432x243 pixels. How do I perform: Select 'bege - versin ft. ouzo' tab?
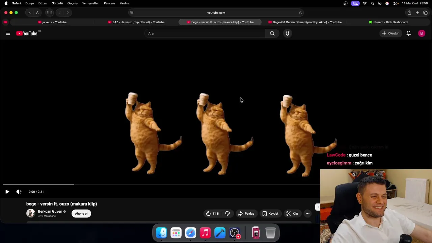tap(220, 22)
